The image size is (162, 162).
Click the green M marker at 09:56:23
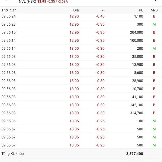[x=154, y=24]
